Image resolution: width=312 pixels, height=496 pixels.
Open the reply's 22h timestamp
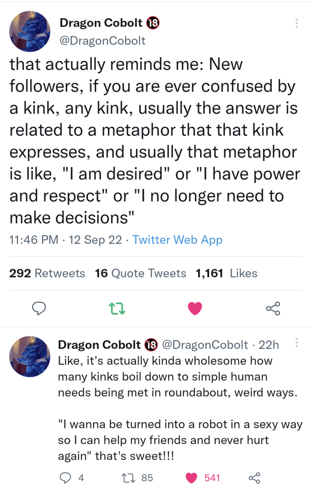[269, 345]
